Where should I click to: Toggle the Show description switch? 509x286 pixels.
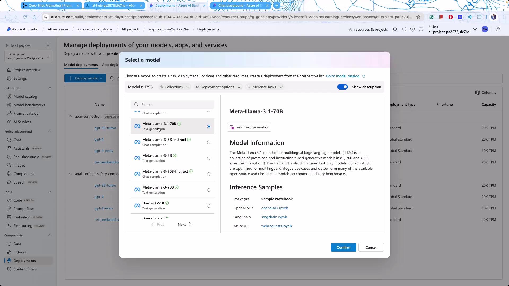tap(342, 87)
